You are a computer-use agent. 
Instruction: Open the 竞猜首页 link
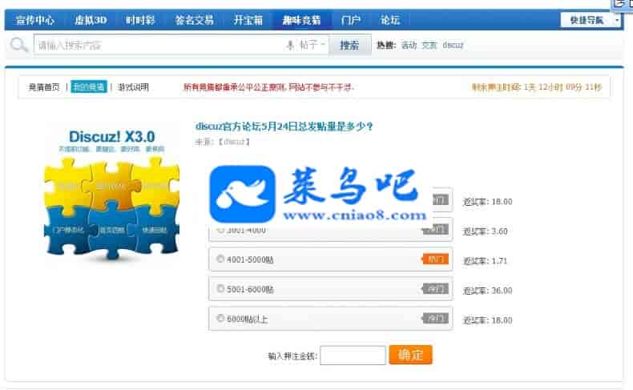pos(44,86)
